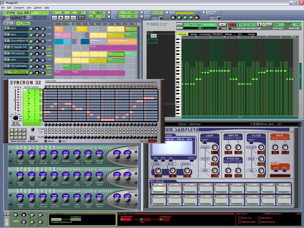This screenshot has width=304, height=228.
Task: Click the Add track icon above track list
Action: pyautogui.click(x=6, y=23)
